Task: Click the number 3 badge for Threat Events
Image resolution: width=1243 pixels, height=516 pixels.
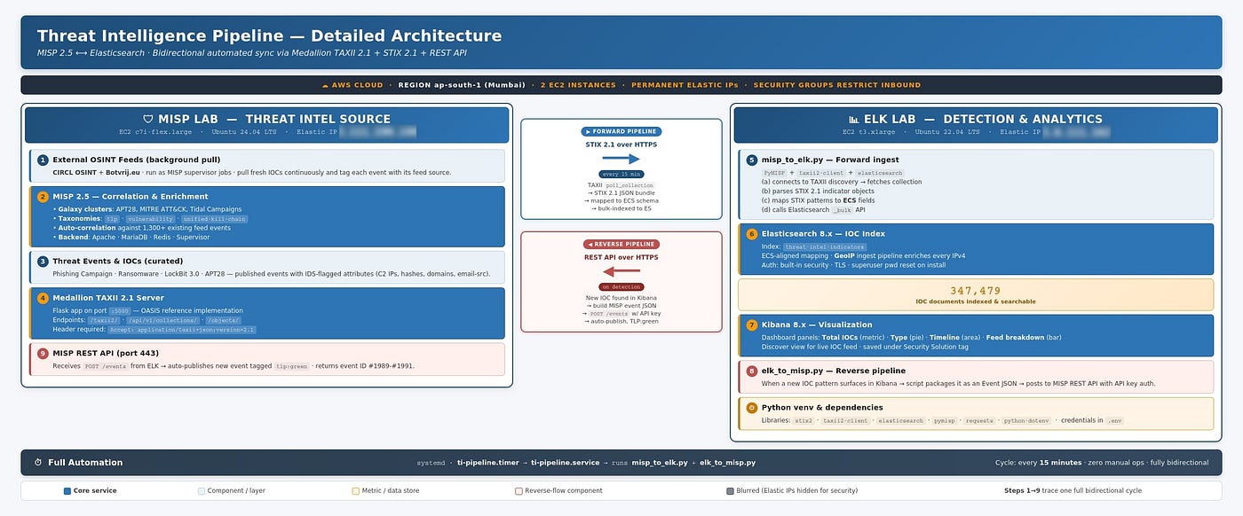Action: tap(43, 262)
